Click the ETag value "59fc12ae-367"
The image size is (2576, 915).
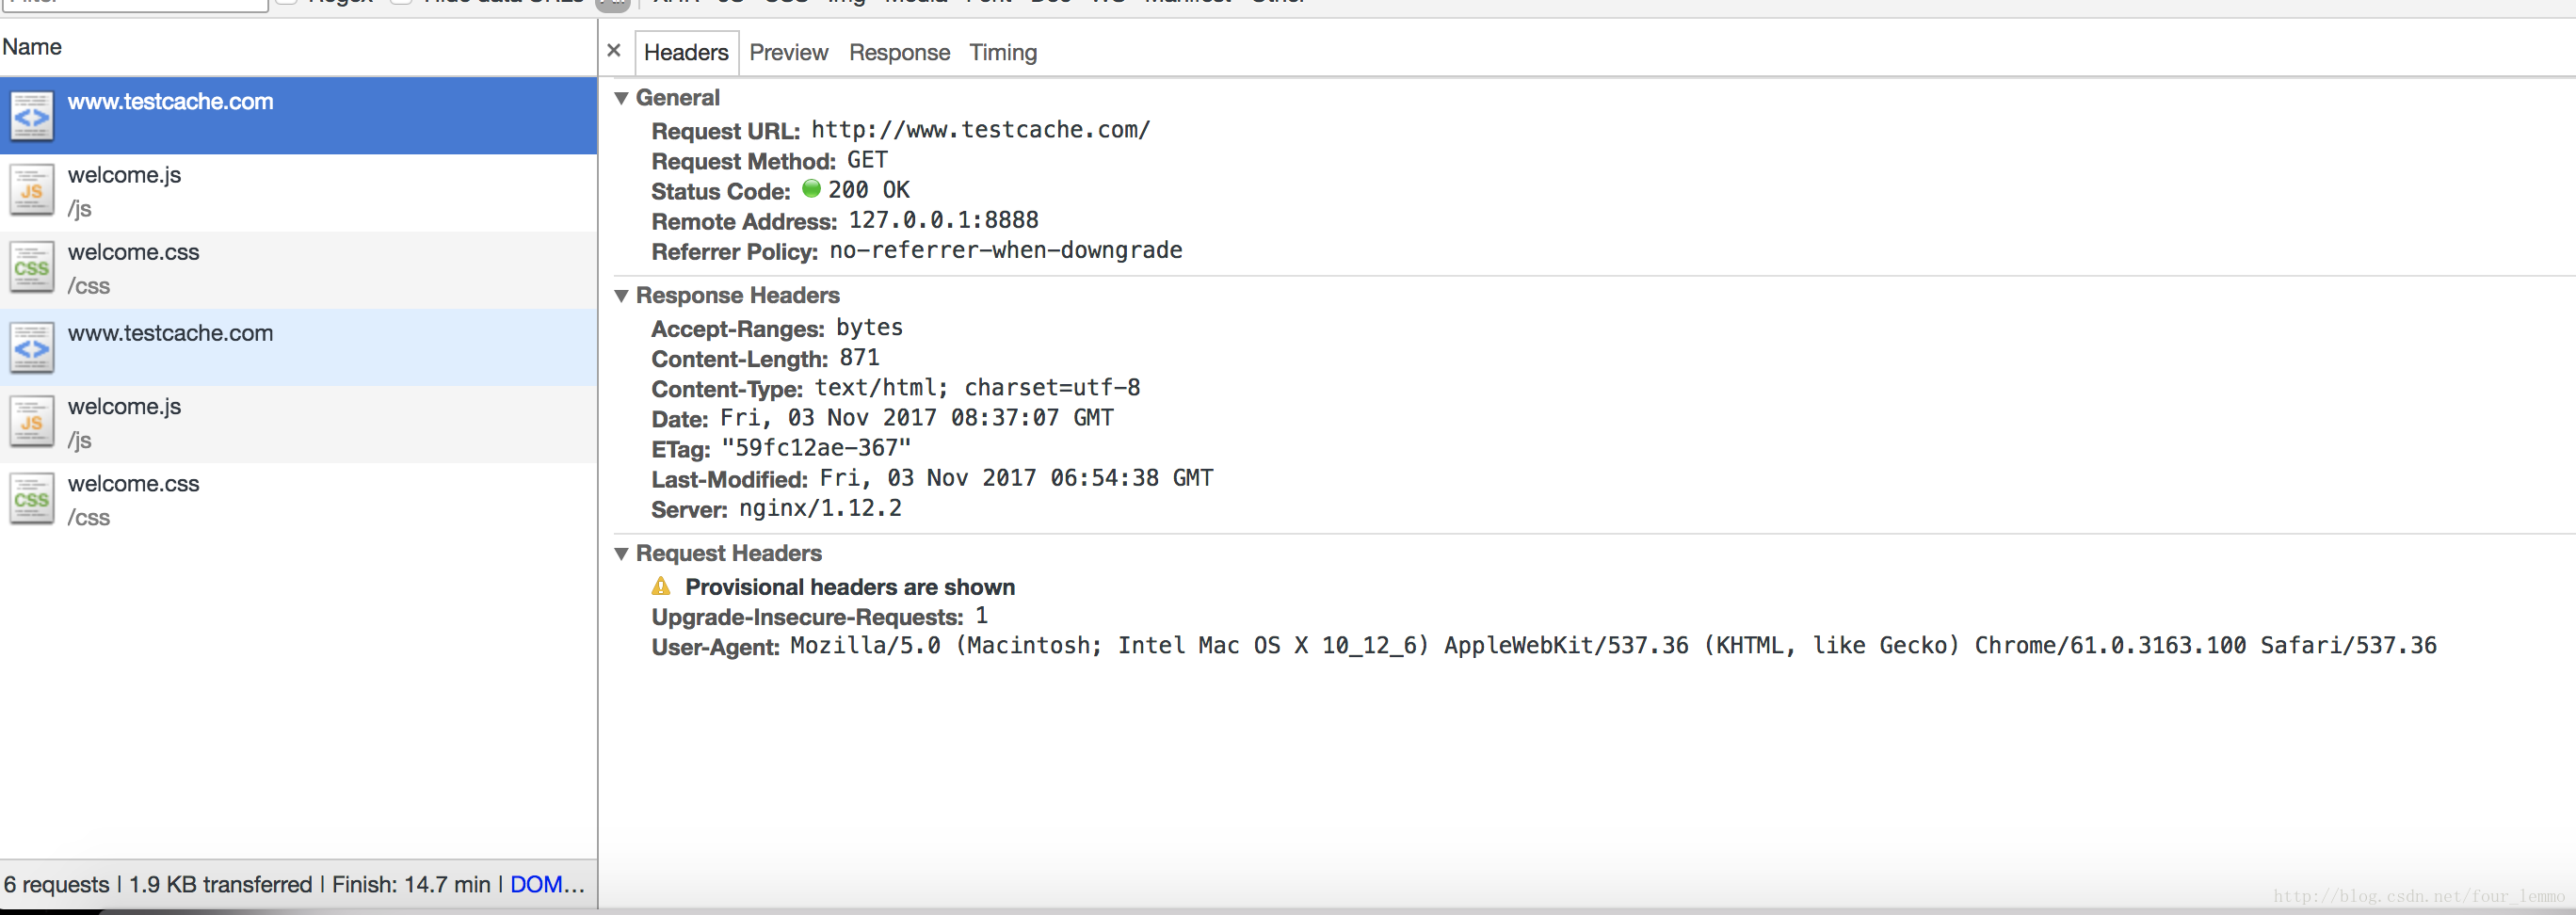(x=816, y=448)
